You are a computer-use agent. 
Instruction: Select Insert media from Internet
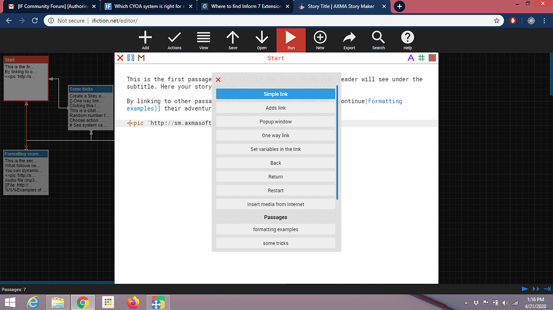[x=276, y=204]
